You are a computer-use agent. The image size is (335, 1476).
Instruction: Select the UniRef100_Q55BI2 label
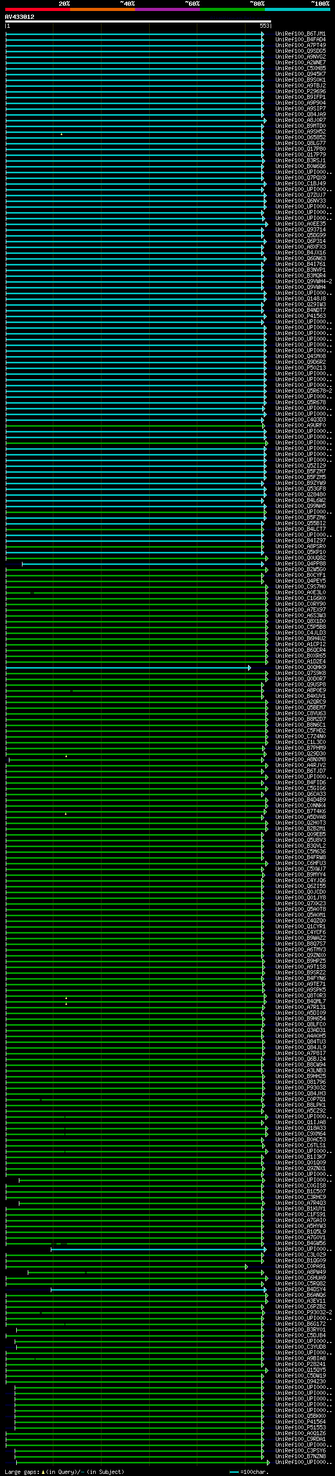[x=300, y=523]
